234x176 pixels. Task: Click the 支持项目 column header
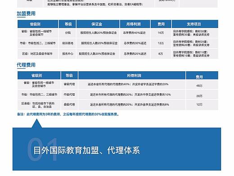pyautogui.click(x=195, y=24)
